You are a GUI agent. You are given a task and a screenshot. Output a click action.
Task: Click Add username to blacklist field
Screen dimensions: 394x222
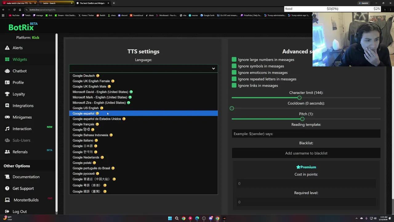pos(306,153)
